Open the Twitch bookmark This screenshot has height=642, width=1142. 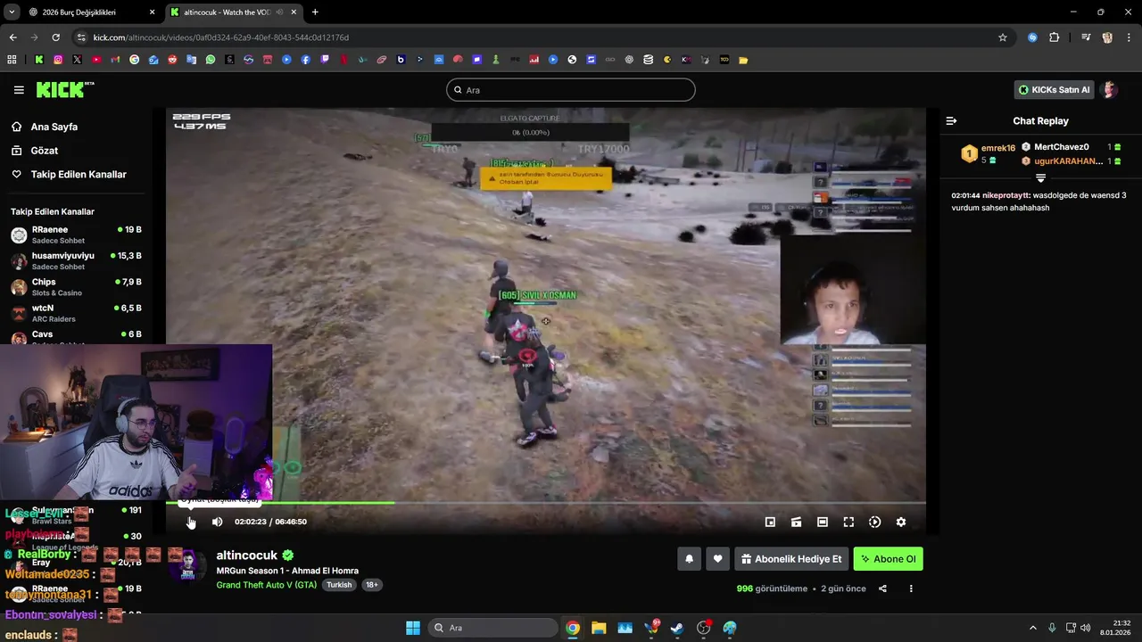pos(325,60)
